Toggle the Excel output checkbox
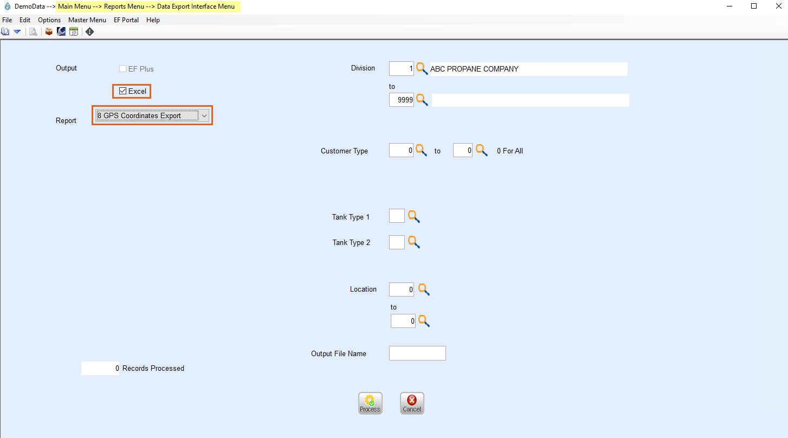 click(122, 91)
